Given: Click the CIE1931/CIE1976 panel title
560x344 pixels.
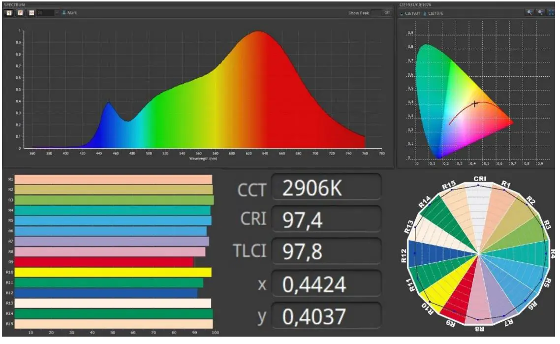Looking at the screenshot, I should [415, 4].
